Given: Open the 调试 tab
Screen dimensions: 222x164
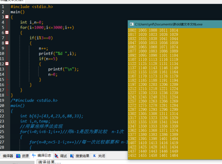Looking at the screenshot, I should pyautogui.click(x=61, y=156).
